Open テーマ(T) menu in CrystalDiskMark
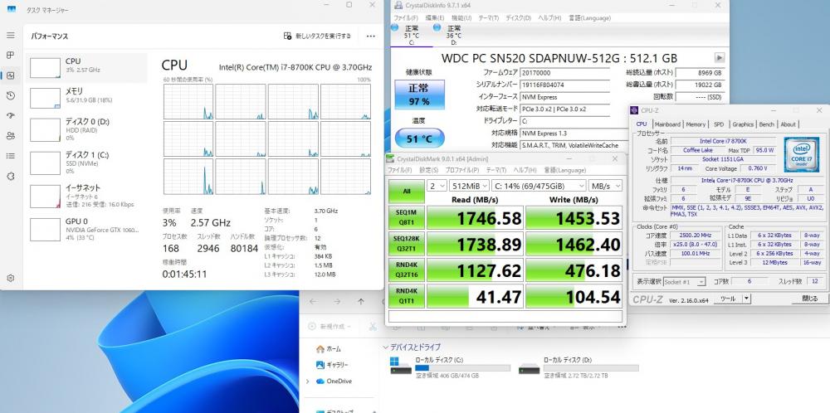The image size is (830, 413). [x=496, y=170]
